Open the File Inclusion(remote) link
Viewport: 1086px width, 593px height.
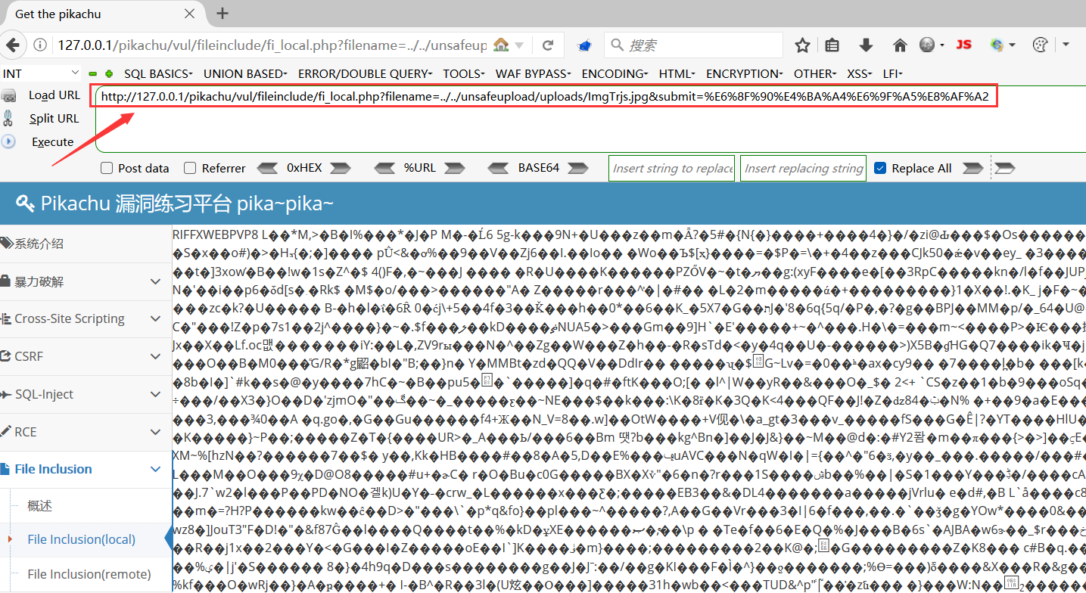[x=89, y=574]
